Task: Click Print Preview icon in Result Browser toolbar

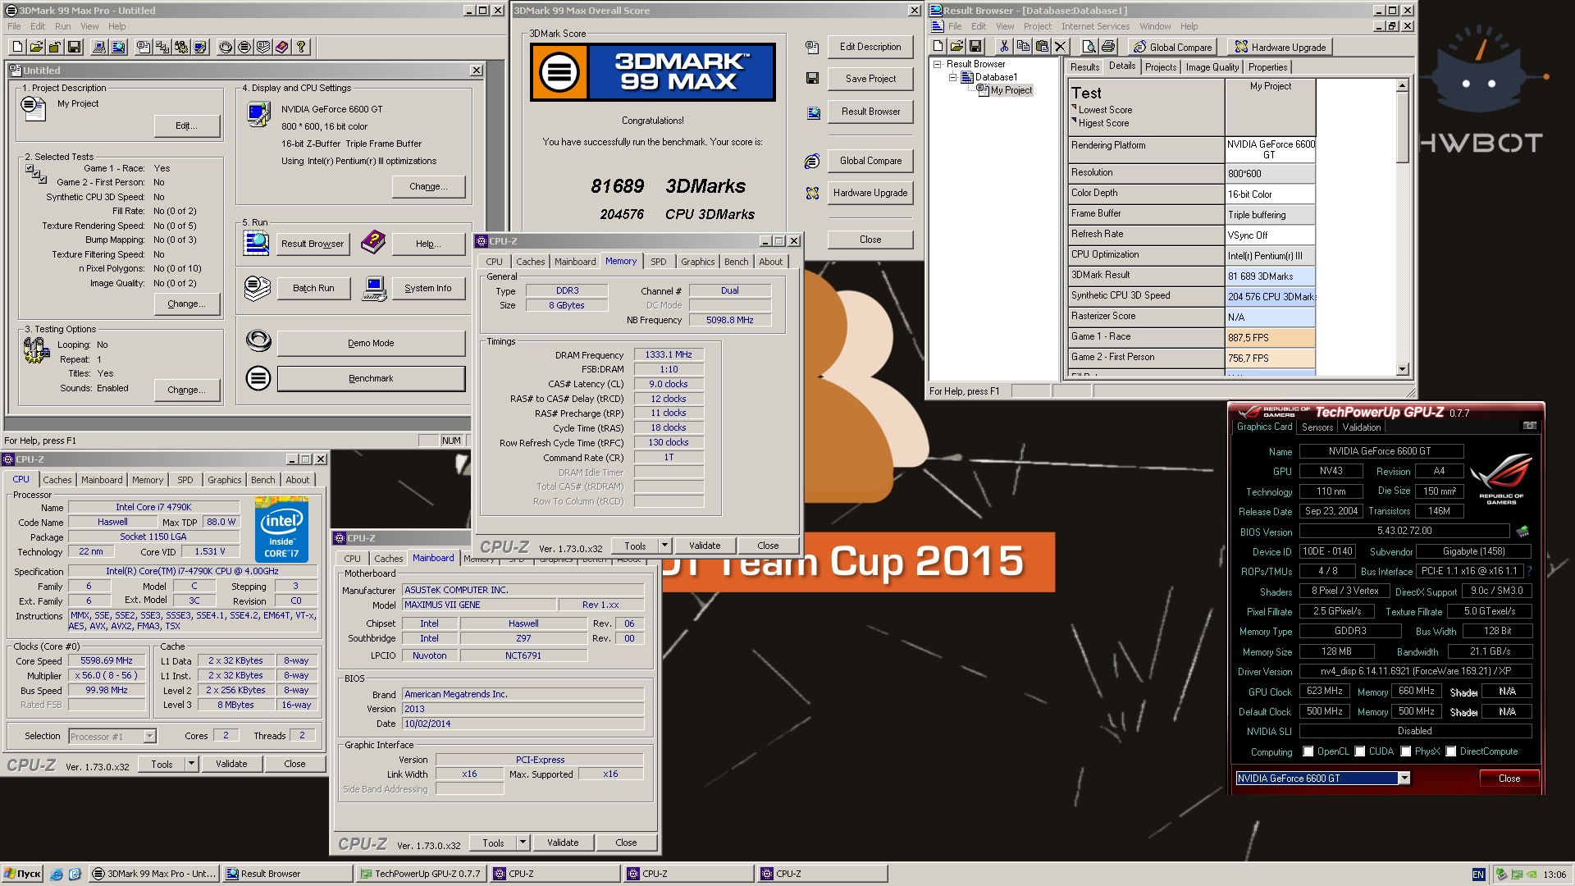Action: pyautogui.click(x=1089, y=47)
